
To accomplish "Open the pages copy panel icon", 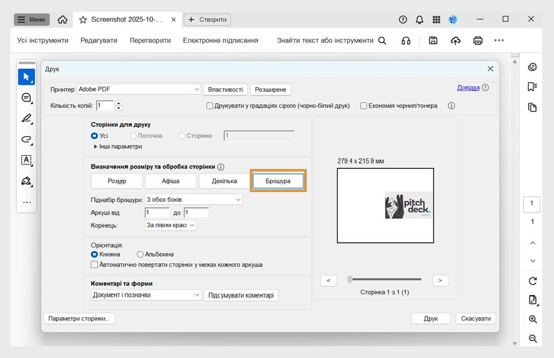I will (532, 107).
